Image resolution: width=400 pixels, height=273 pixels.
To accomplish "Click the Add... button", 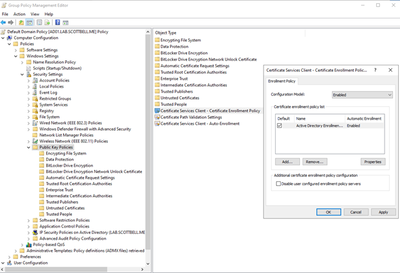I will tap(287, 162).
